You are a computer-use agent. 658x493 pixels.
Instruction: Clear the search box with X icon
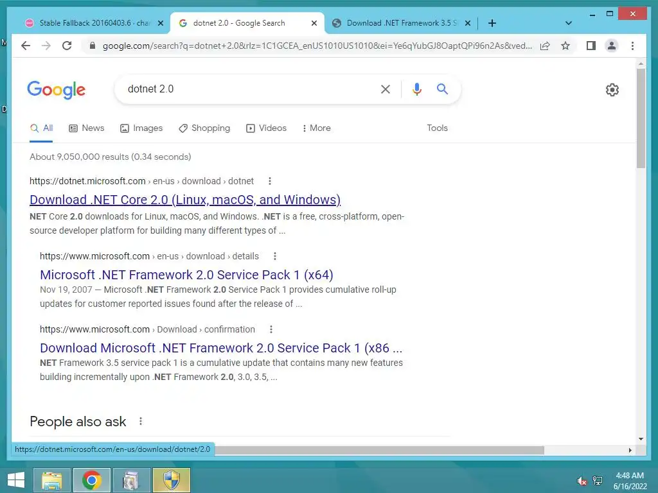pos(386,89)
